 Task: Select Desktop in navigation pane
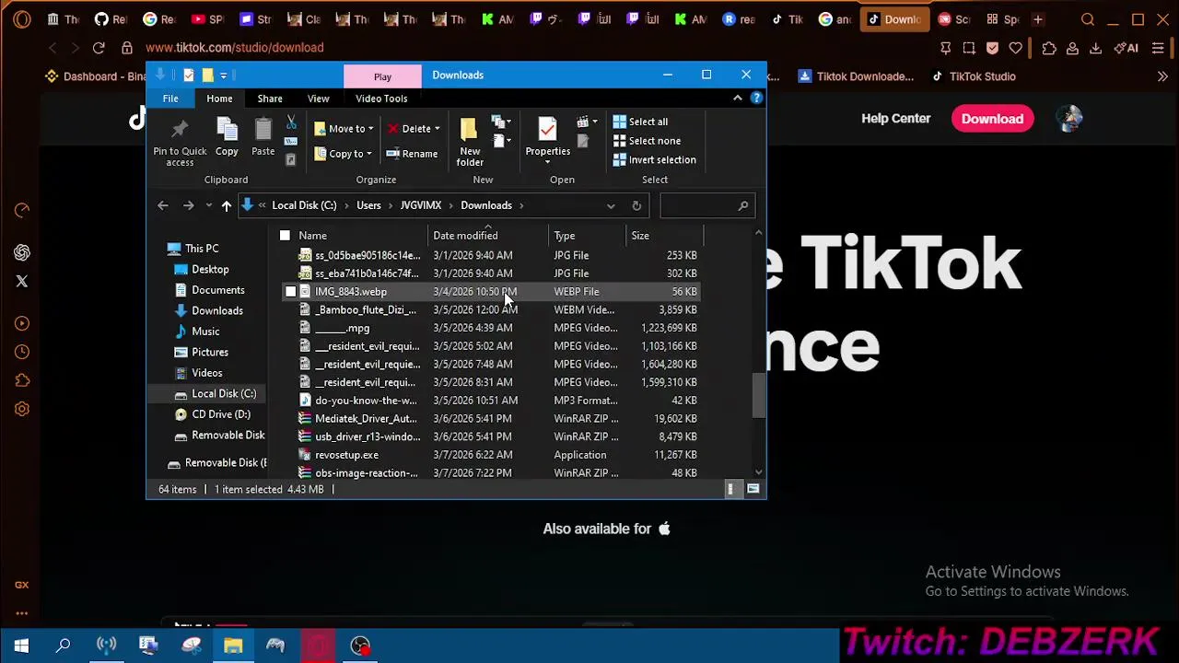tap(210, 269)
